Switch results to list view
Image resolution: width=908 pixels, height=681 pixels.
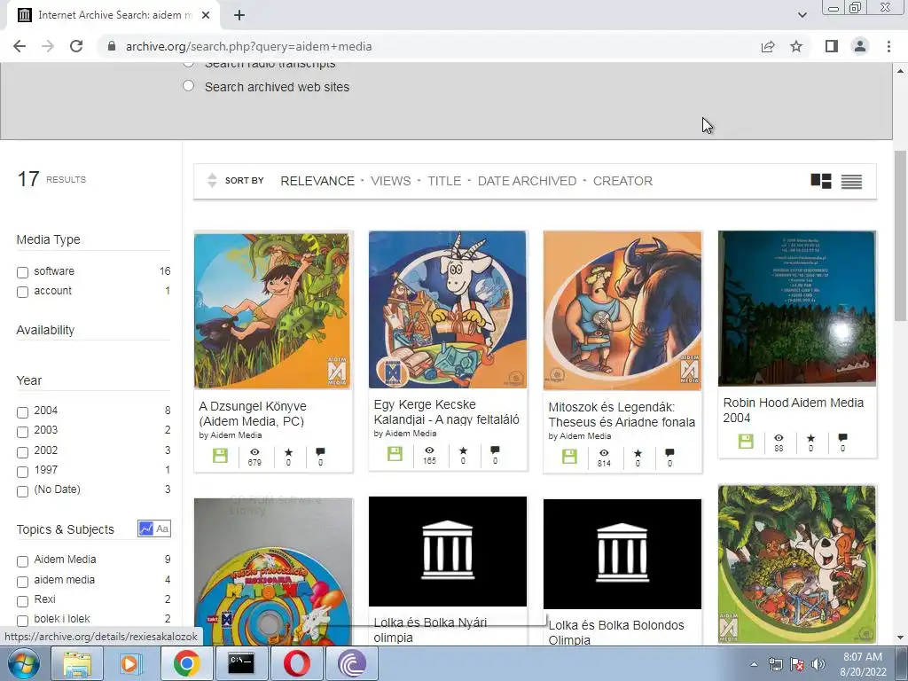(851, 181)
